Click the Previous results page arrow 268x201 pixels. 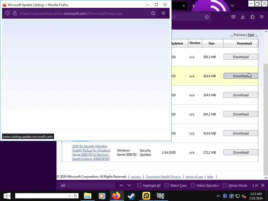coord(231,36)
